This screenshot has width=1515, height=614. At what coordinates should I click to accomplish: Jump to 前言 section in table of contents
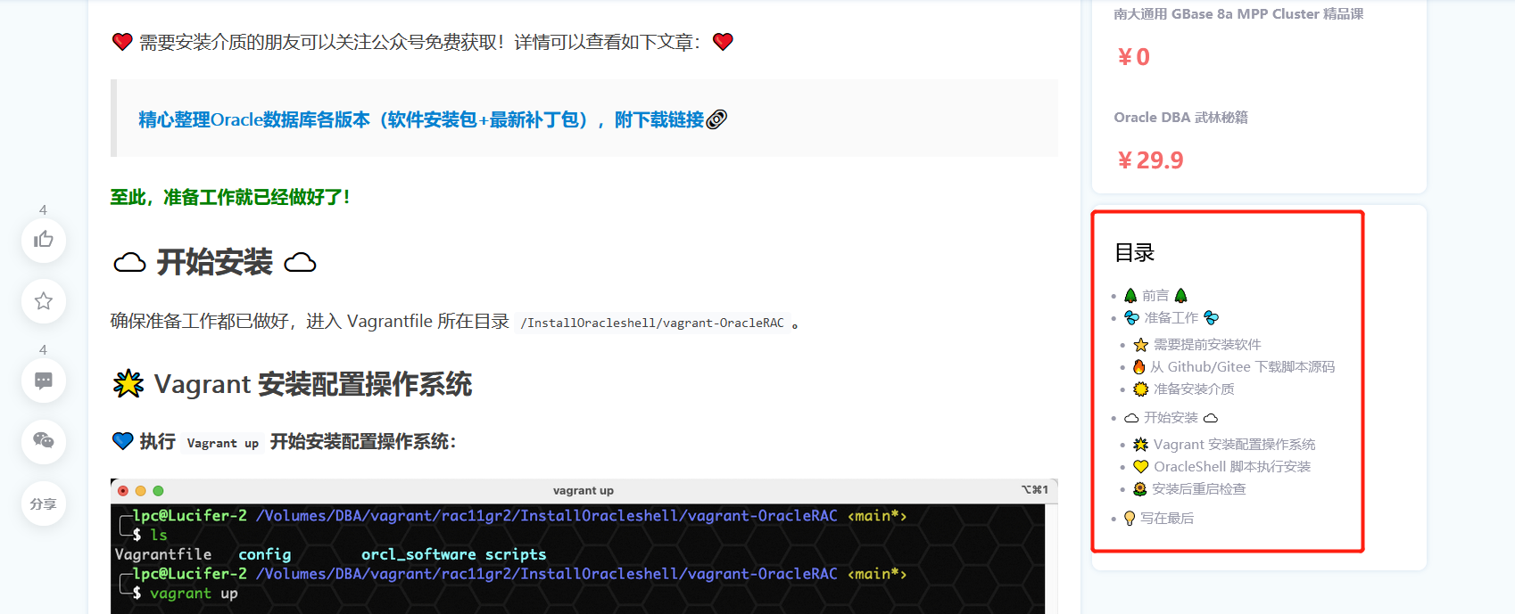coord(1155,296)
